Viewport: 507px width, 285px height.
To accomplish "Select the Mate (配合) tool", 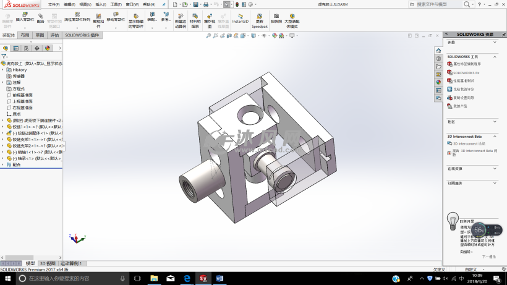I will point(40,18).
